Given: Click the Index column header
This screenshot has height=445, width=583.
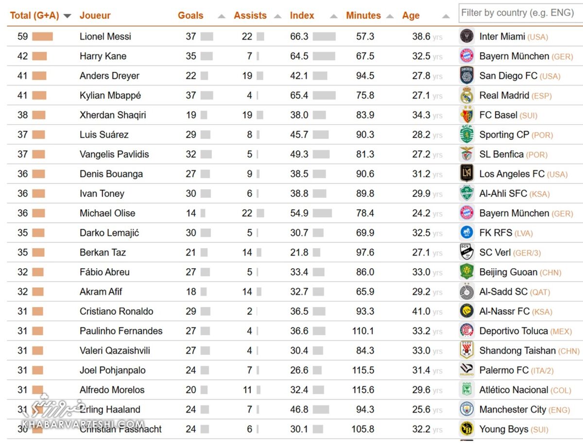Looking at the screenshot, I should pyautogui.click(x=302, y=16).
